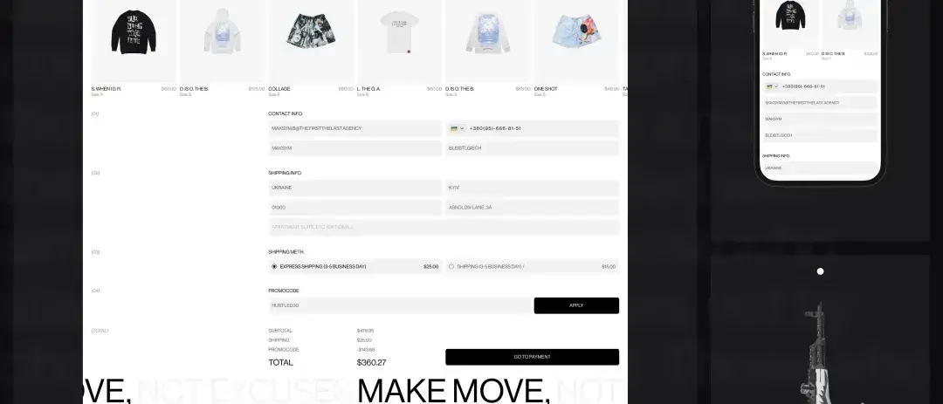Open the country code dropdown chevron
Screen dimensions: 943x404
pos(462,128)
